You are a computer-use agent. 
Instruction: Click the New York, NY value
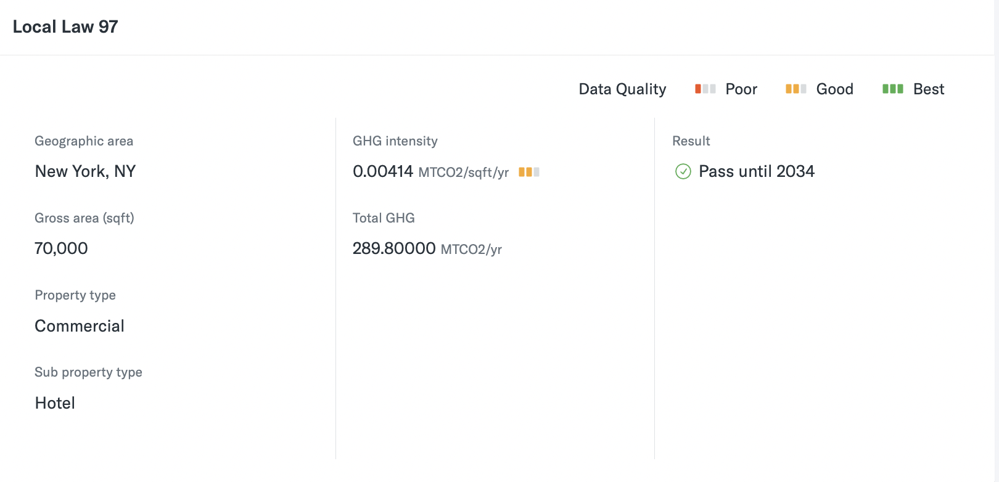85,171
